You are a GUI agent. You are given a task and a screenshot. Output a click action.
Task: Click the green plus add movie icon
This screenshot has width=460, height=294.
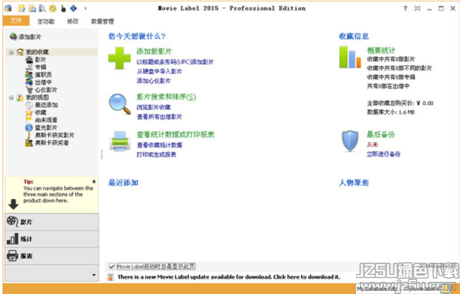(x=119, y=58)
